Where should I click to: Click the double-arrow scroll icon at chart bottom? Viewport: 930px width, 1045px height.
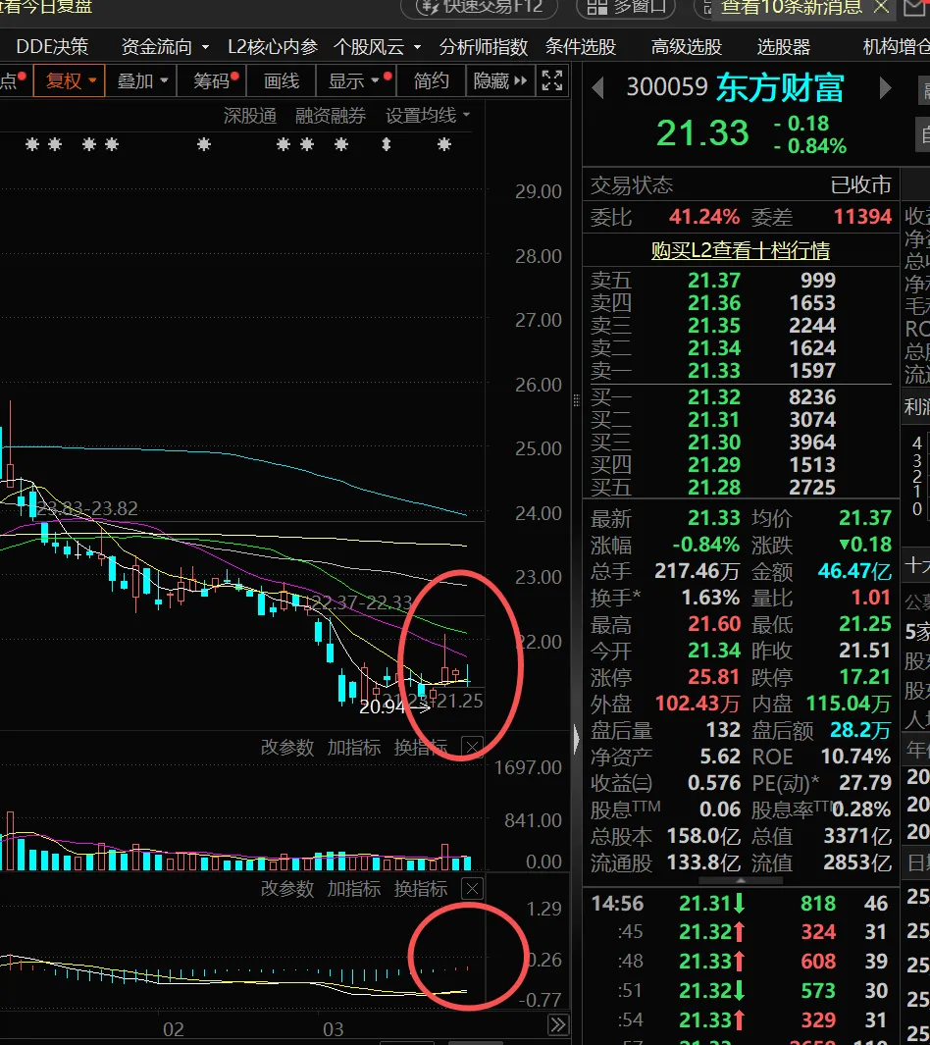click(557, 1024)
